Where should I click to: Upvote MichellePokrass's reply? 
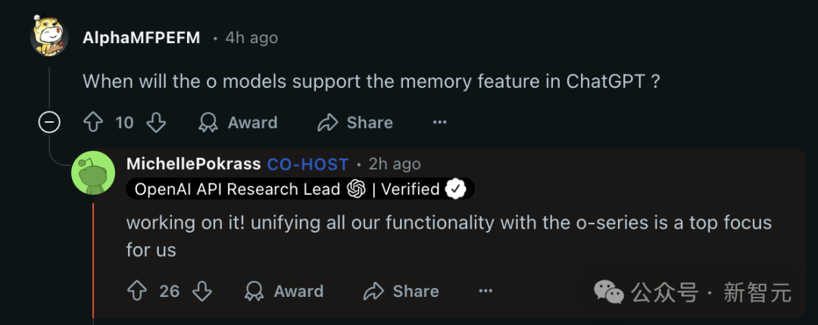click(137, 291)
